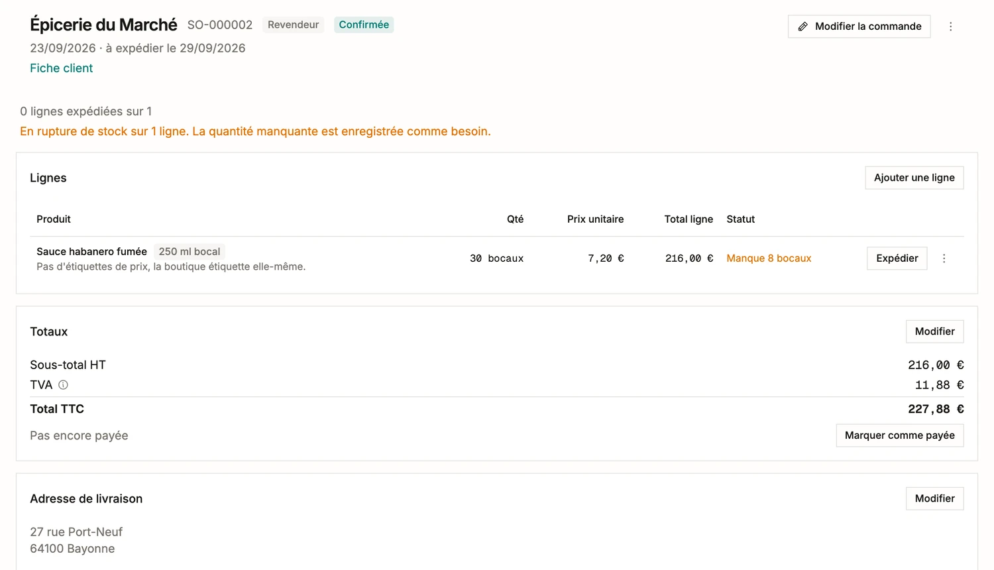Image resolution: width=994 pixels, height=570 pixels.
Task: Click the order date and ship-by line
Action: (x=137, y=48)
